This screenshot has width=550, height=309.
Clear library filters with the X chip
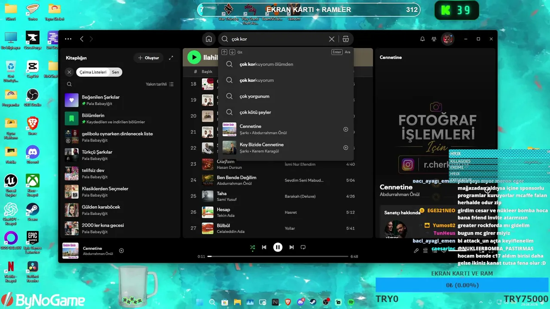pos(69,72)
